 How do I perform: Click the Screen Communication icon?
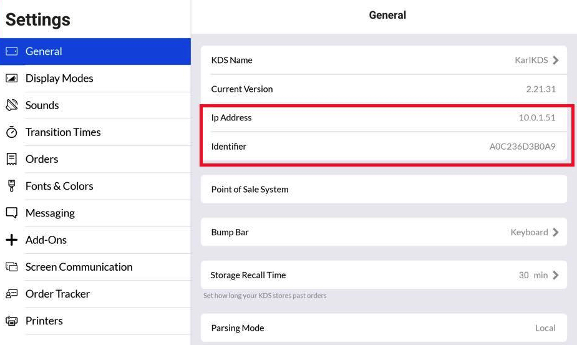point(12,267)
